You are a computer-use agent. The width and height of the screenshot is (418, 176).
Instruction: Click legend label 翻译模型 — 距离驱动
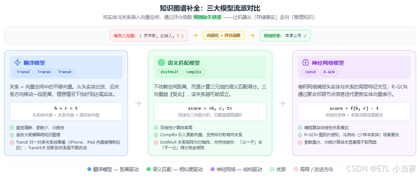click(116, 169)
